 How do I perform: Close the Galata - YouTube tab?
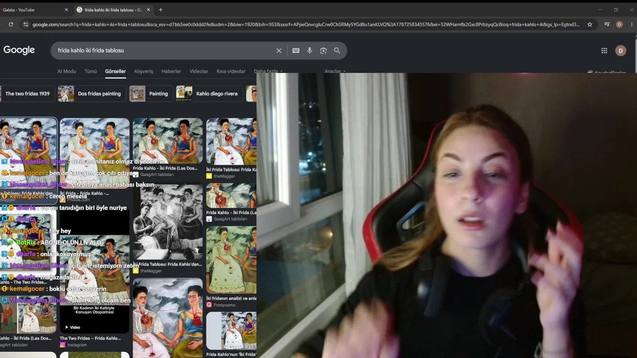(x=66, y=10)
